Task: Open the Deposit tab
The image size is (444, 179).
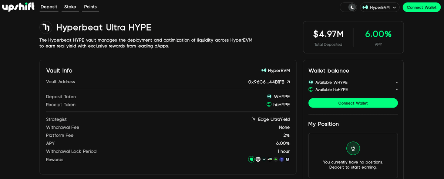Action: 49,7
